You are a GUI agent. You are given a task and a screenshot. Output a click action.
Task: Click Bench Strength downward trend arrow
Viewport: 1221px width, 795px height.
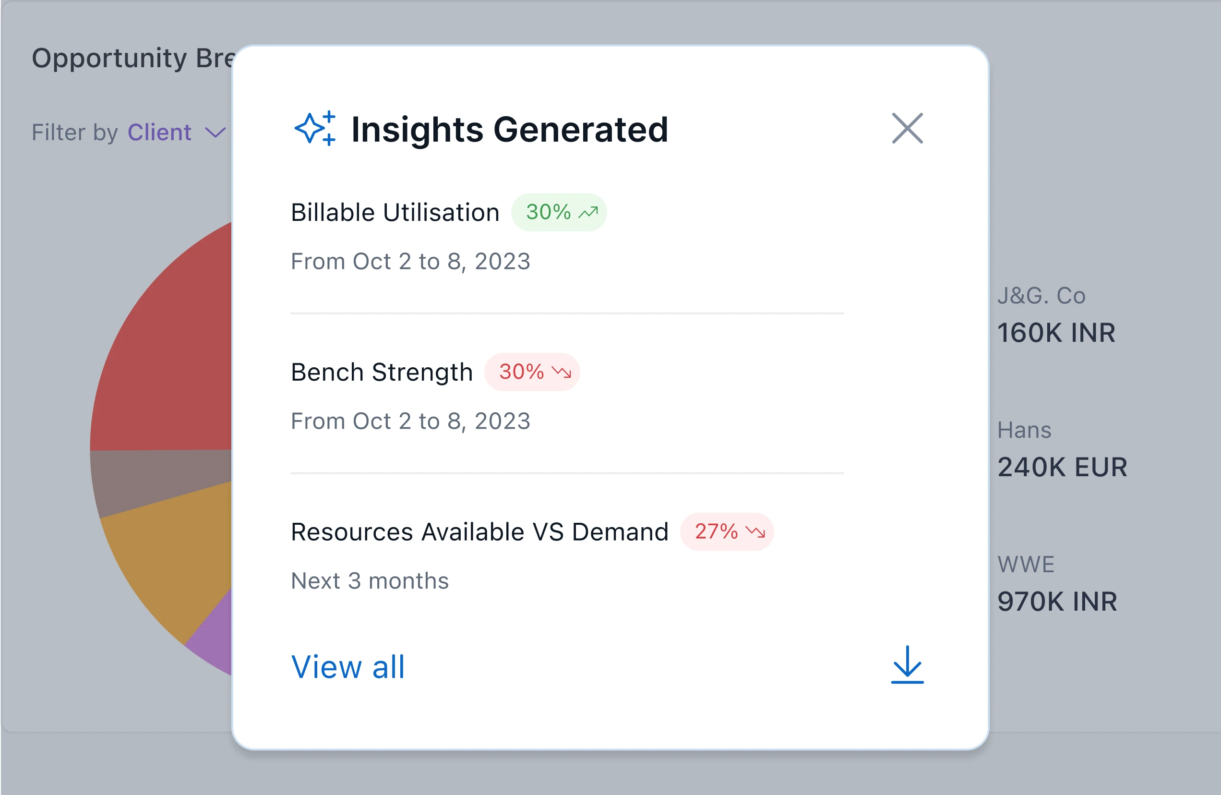click(x=561, y=372)
